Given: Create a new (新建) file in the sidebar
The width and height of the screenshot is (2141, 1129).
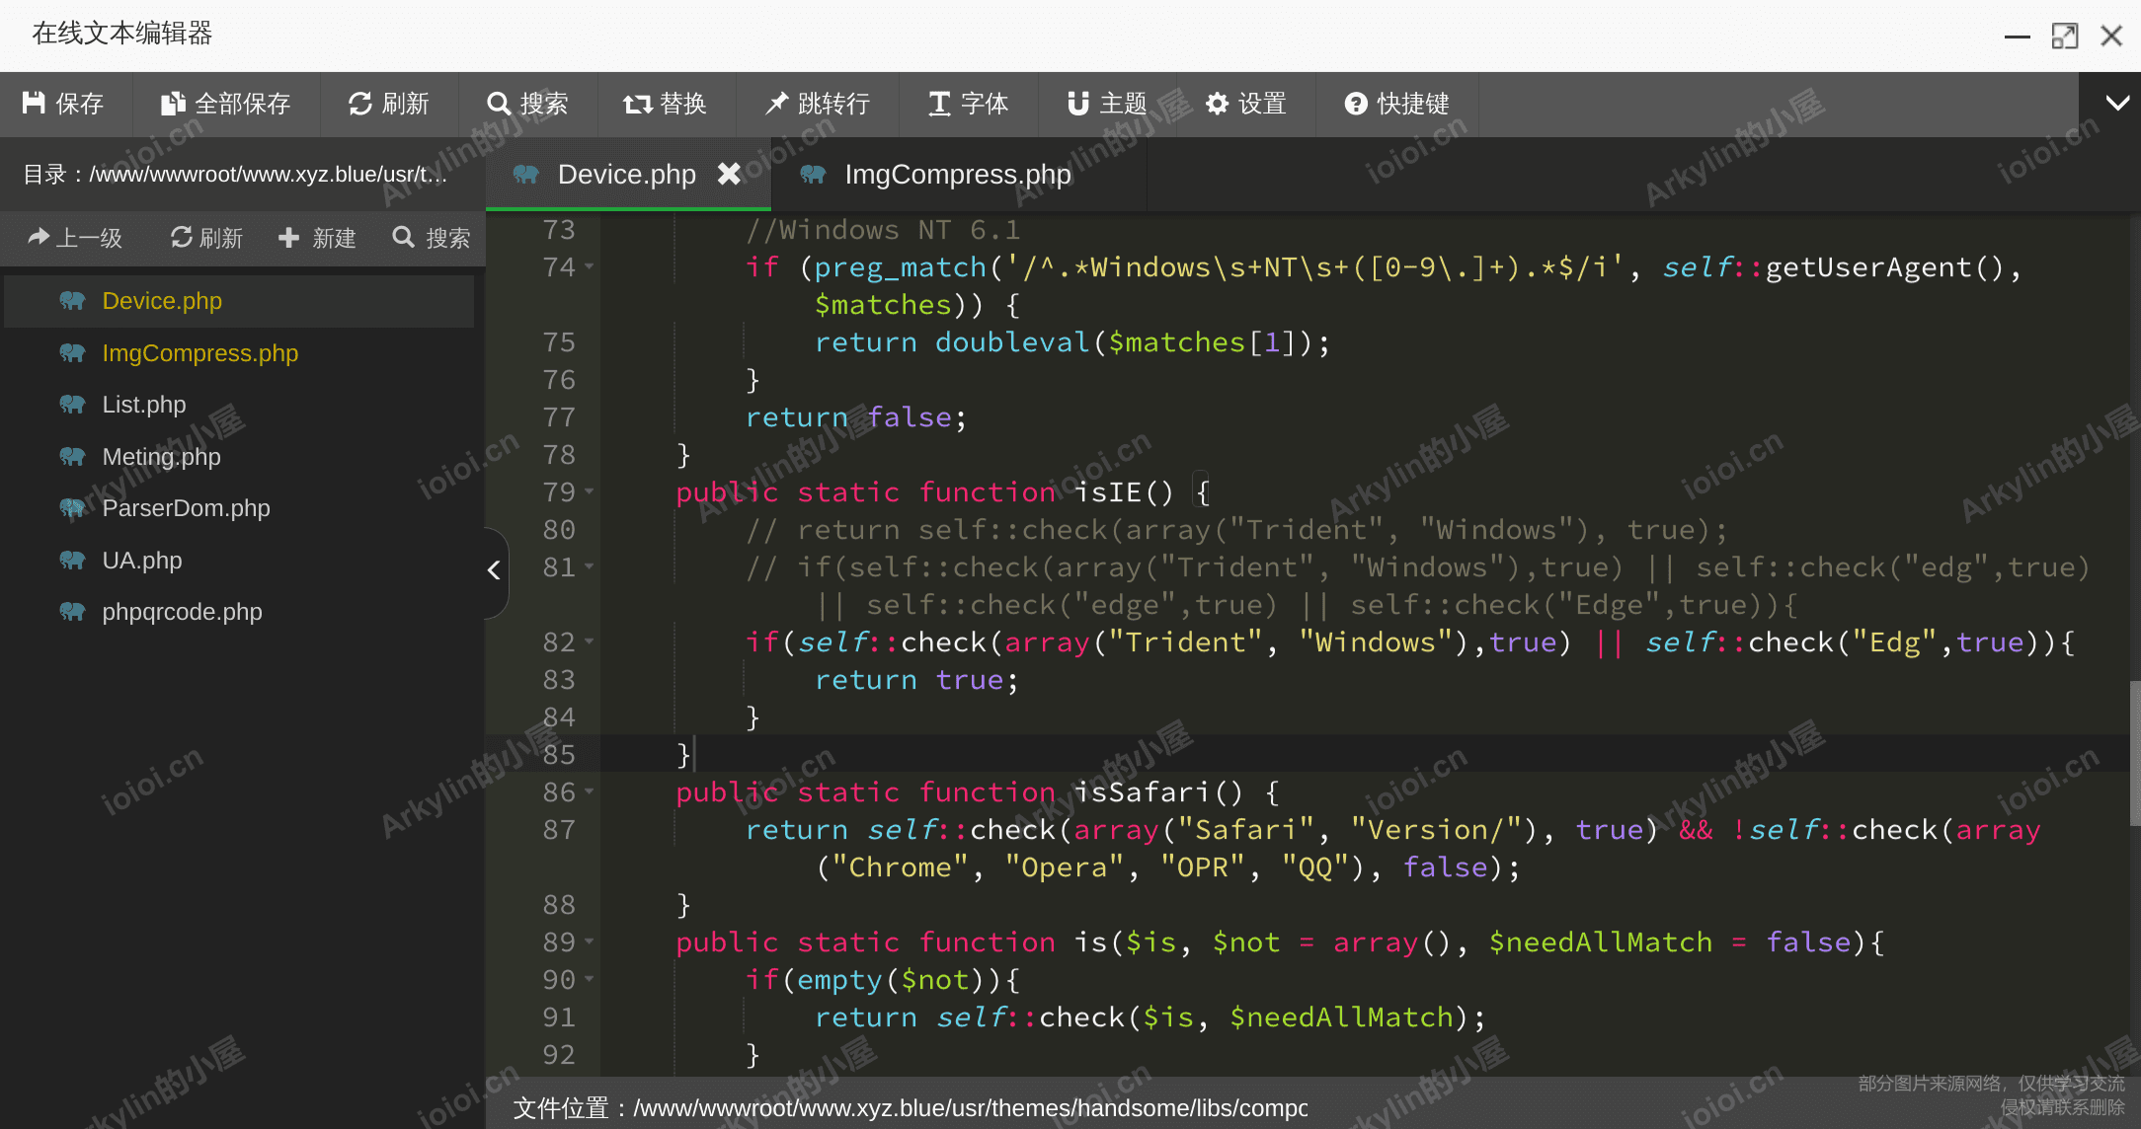Looking at the screenshot, I should tap(317, 238).
